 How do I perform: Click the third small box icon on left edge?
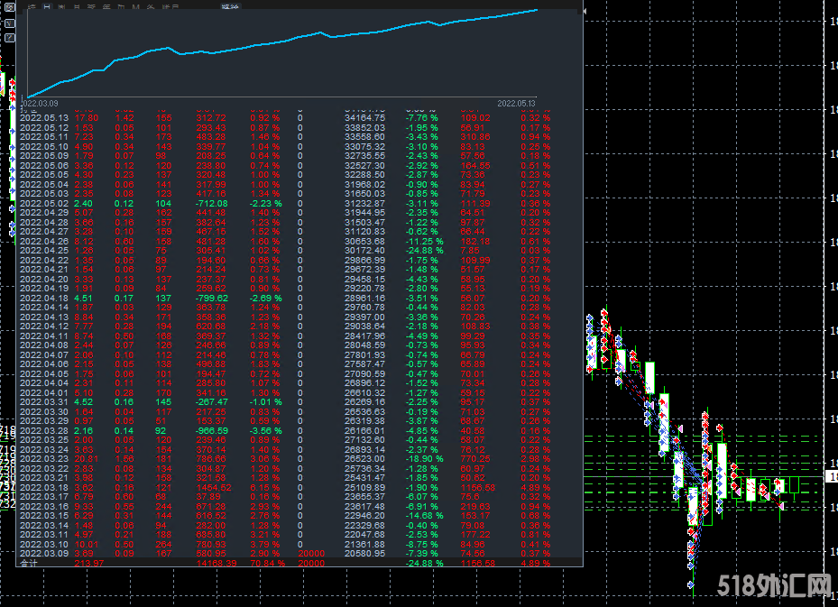(x=9, y=39)
